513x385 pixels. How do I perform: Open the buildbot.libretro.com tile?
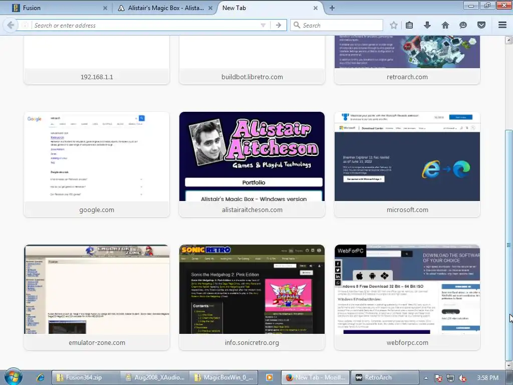[252, 60]
